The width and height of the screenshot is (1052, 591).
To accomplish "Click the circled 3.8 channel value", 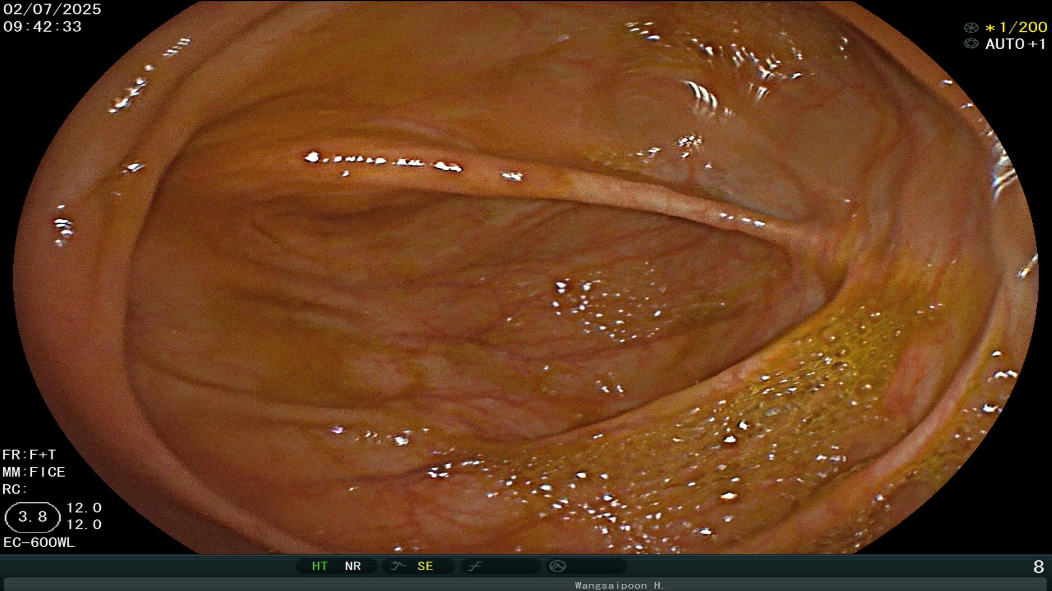I will click(x=32, y=517).
